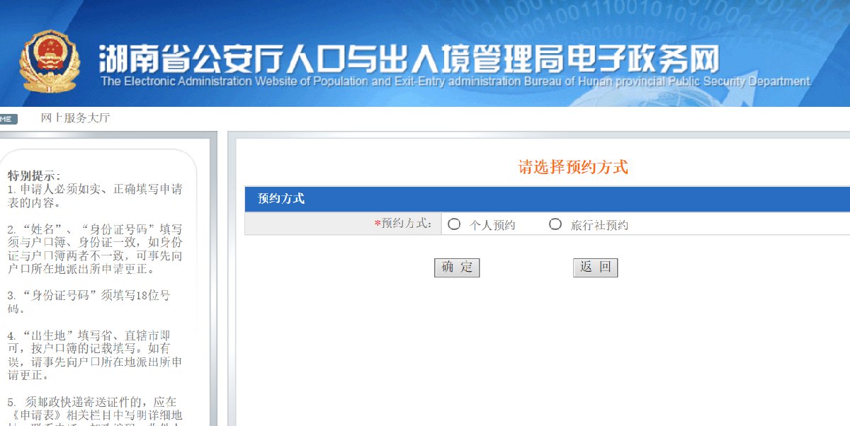Viewport: 850px width, 426px height.
Task: Click tip 3 about 身份证号码 18位
Action: pyautogui.click(x=89, y=302)
